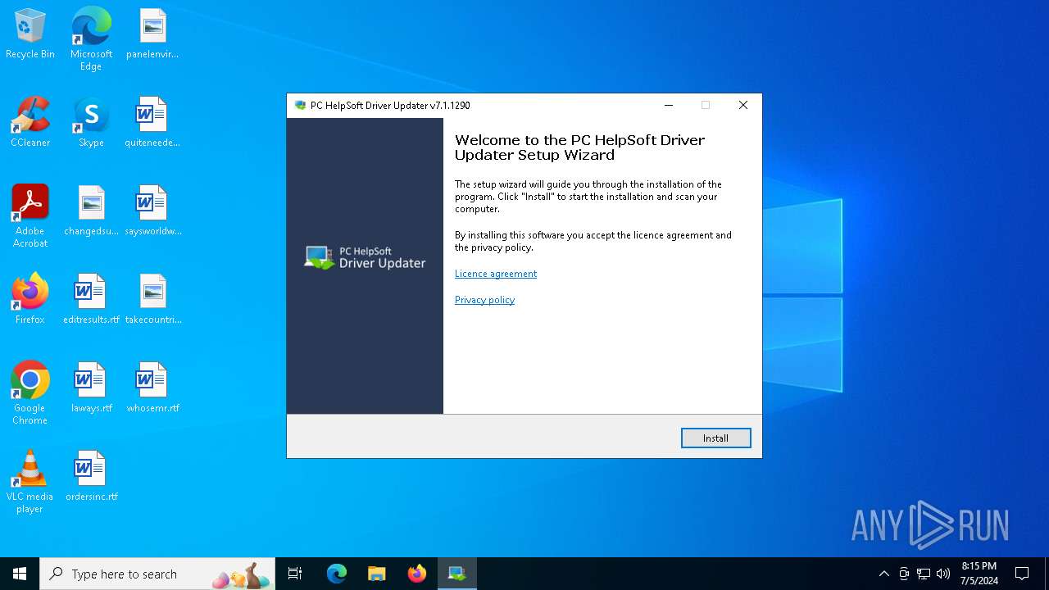
Task: Click the Windows Start button
Action: click(20, 574)
